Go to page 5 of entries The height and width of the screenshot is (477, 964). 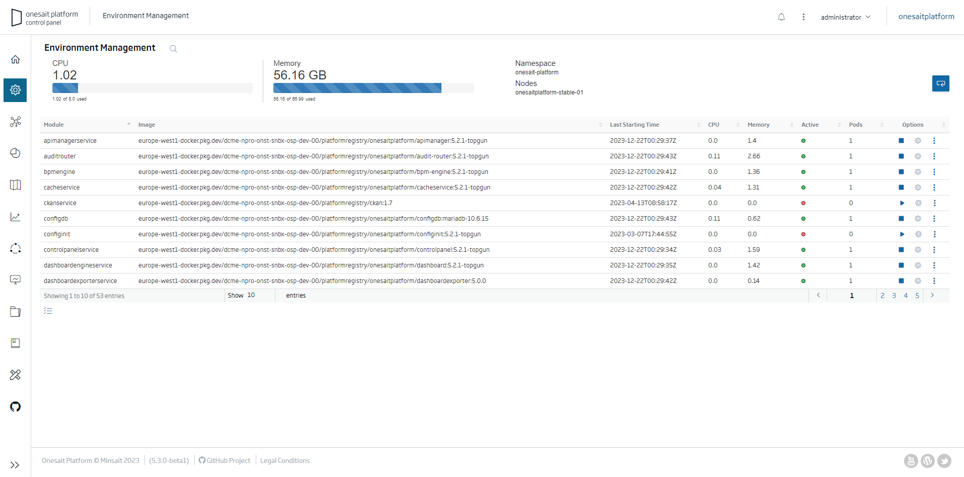(917, 296)
